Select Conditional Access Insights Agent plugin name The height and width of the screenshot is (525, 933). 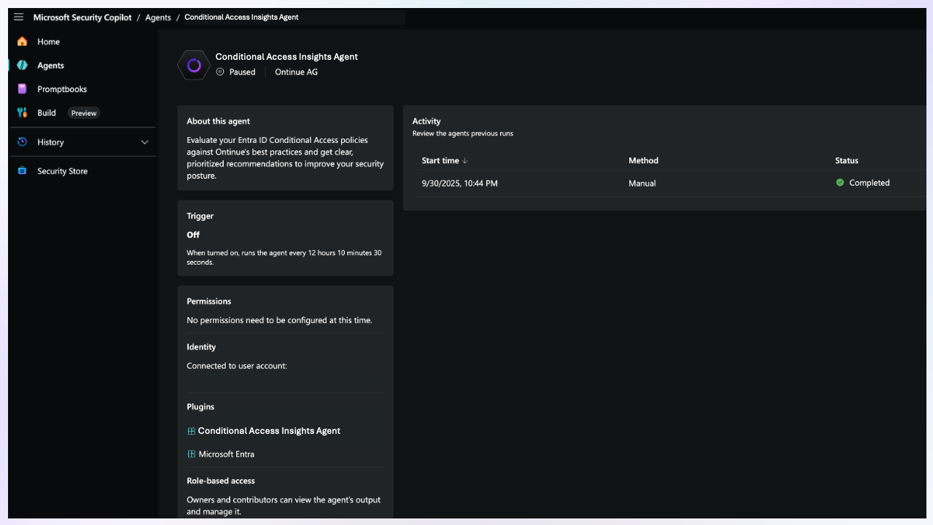tap(269, 431)
